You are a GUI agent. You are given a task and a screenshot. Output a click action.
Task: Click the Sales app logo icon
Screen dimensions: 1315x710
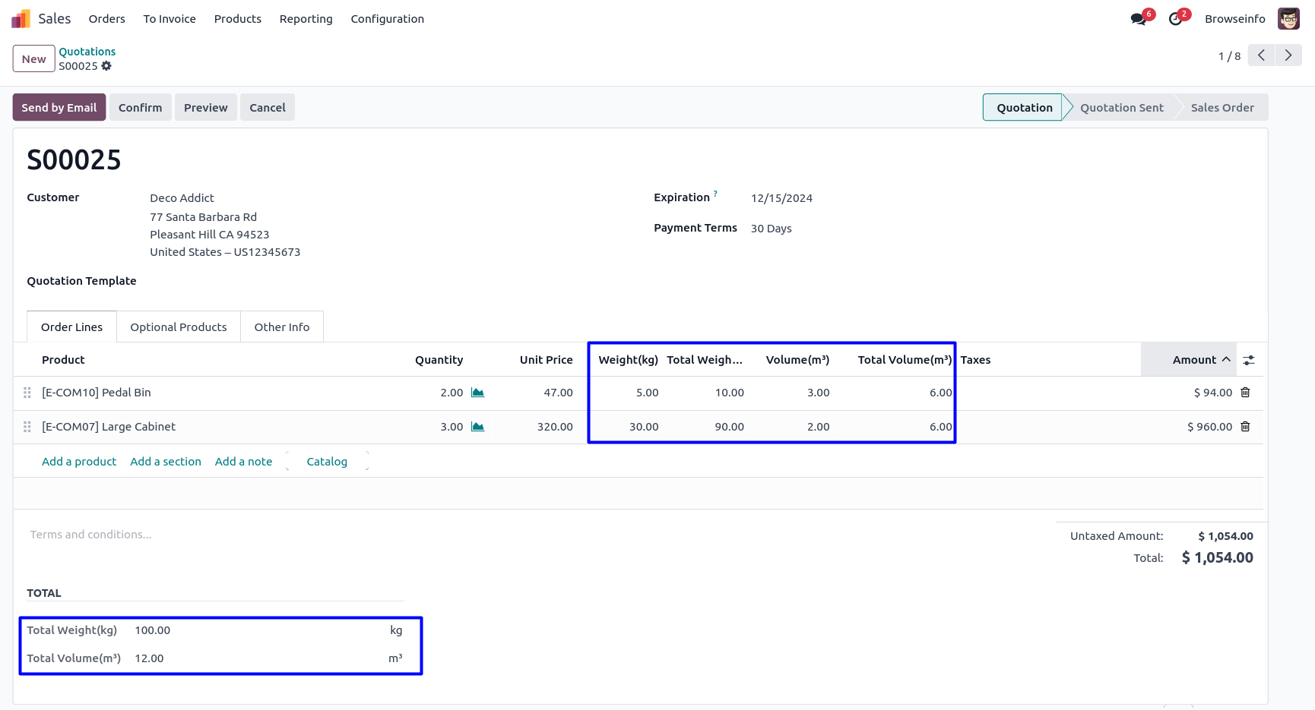tap(21, 19)
